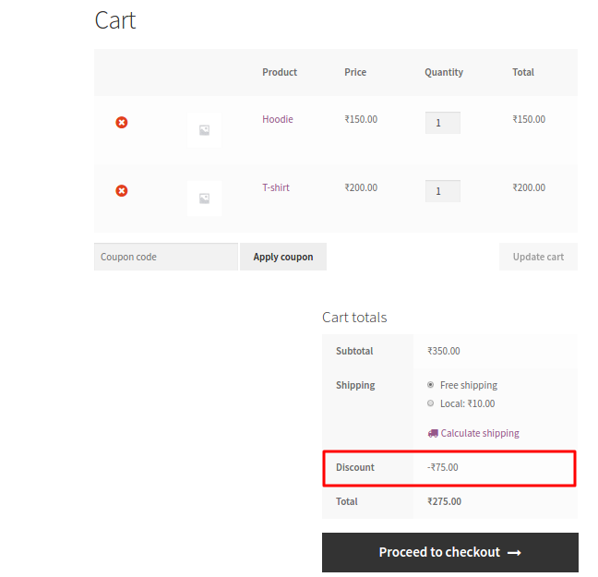Viewport: 598px width, 577px height.
Task: Click the truck icon beside Calculate shipping
Action: (433, 434)
